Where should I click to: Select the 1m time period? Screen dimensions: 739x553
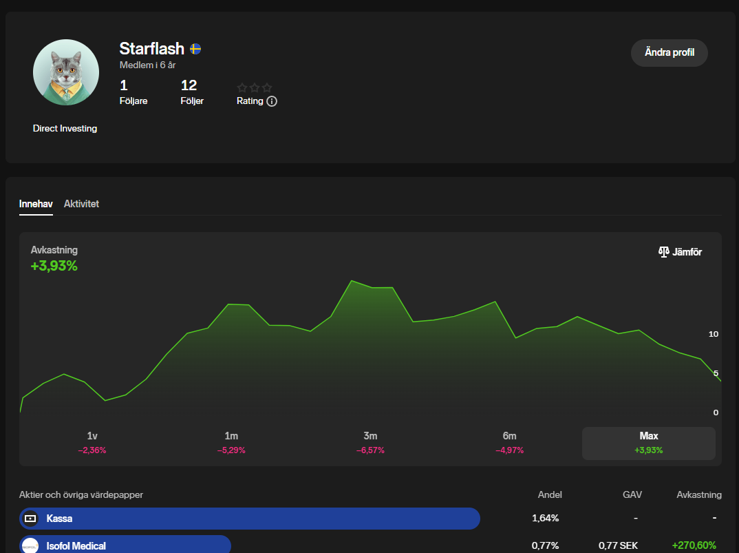tap(231, 442)
